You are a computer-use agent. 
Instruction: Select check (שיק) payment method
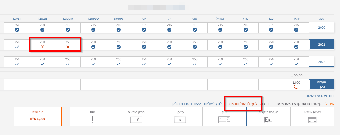point(224,116)
